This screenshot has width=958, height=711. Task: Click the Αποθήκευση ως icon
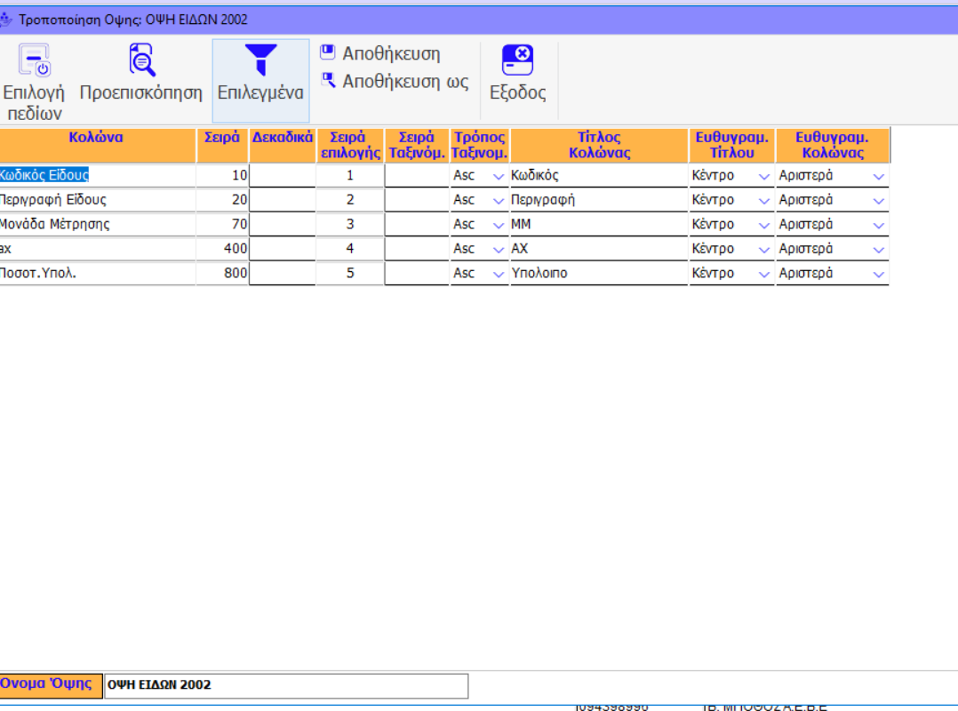328,81
